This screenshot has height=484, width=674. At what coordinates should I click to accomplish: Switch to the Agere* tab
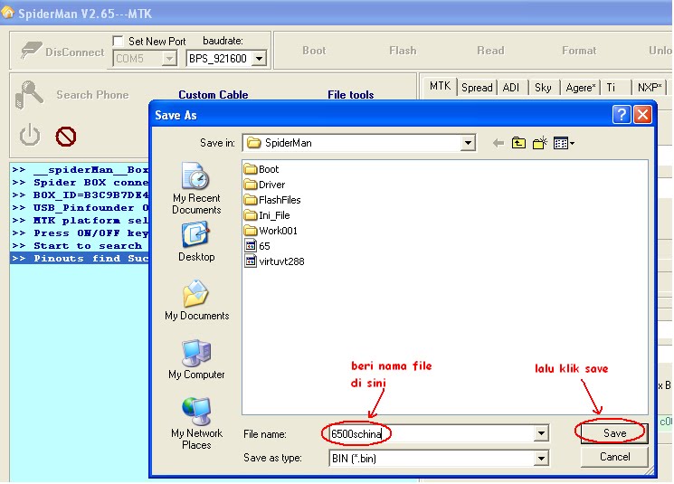(x=580, y=88)
